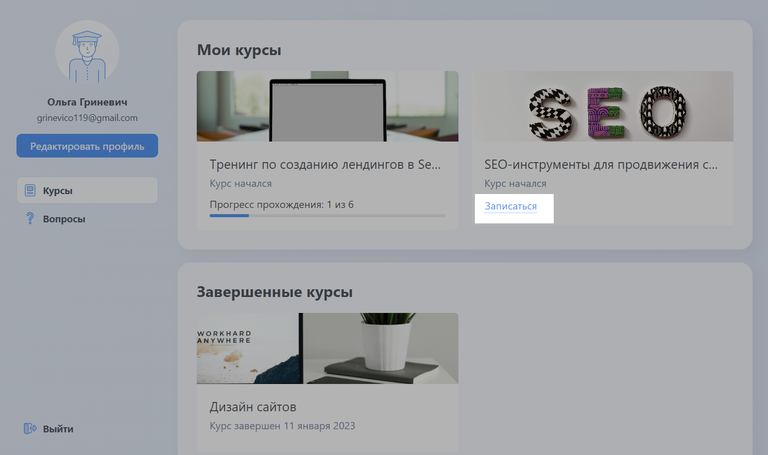Viewport: 768px width, 455px height.
Task: Click the Мои курсы heading
Action: [239, 50]
